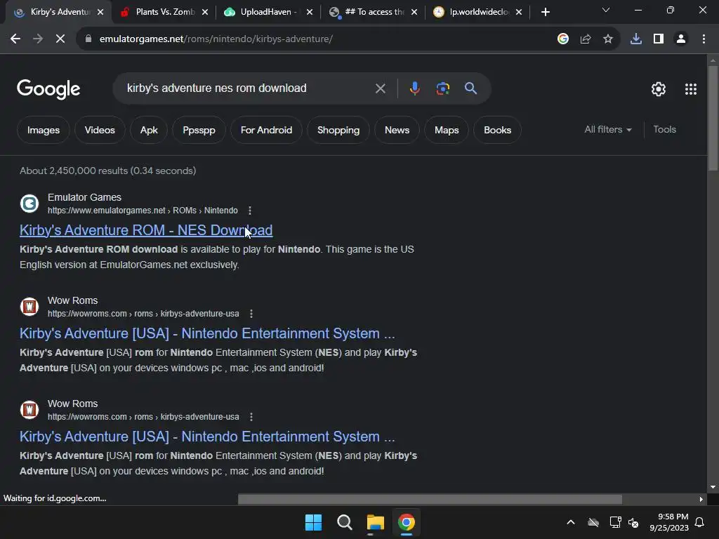Click the horizontal scrollbar thumb
Screen dimensions: 719x539
pyautogui.click(x=430, y=499)
